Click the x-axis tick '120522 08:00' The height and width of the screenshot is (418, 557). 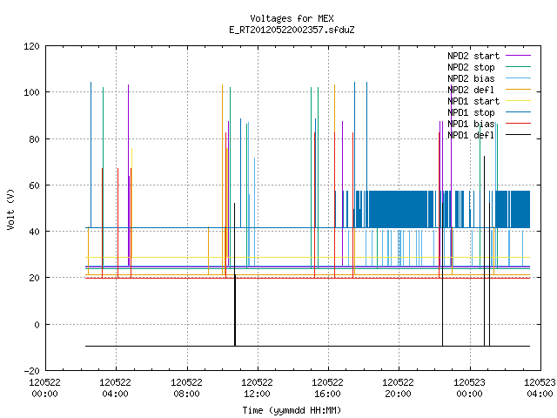point(186,388)
